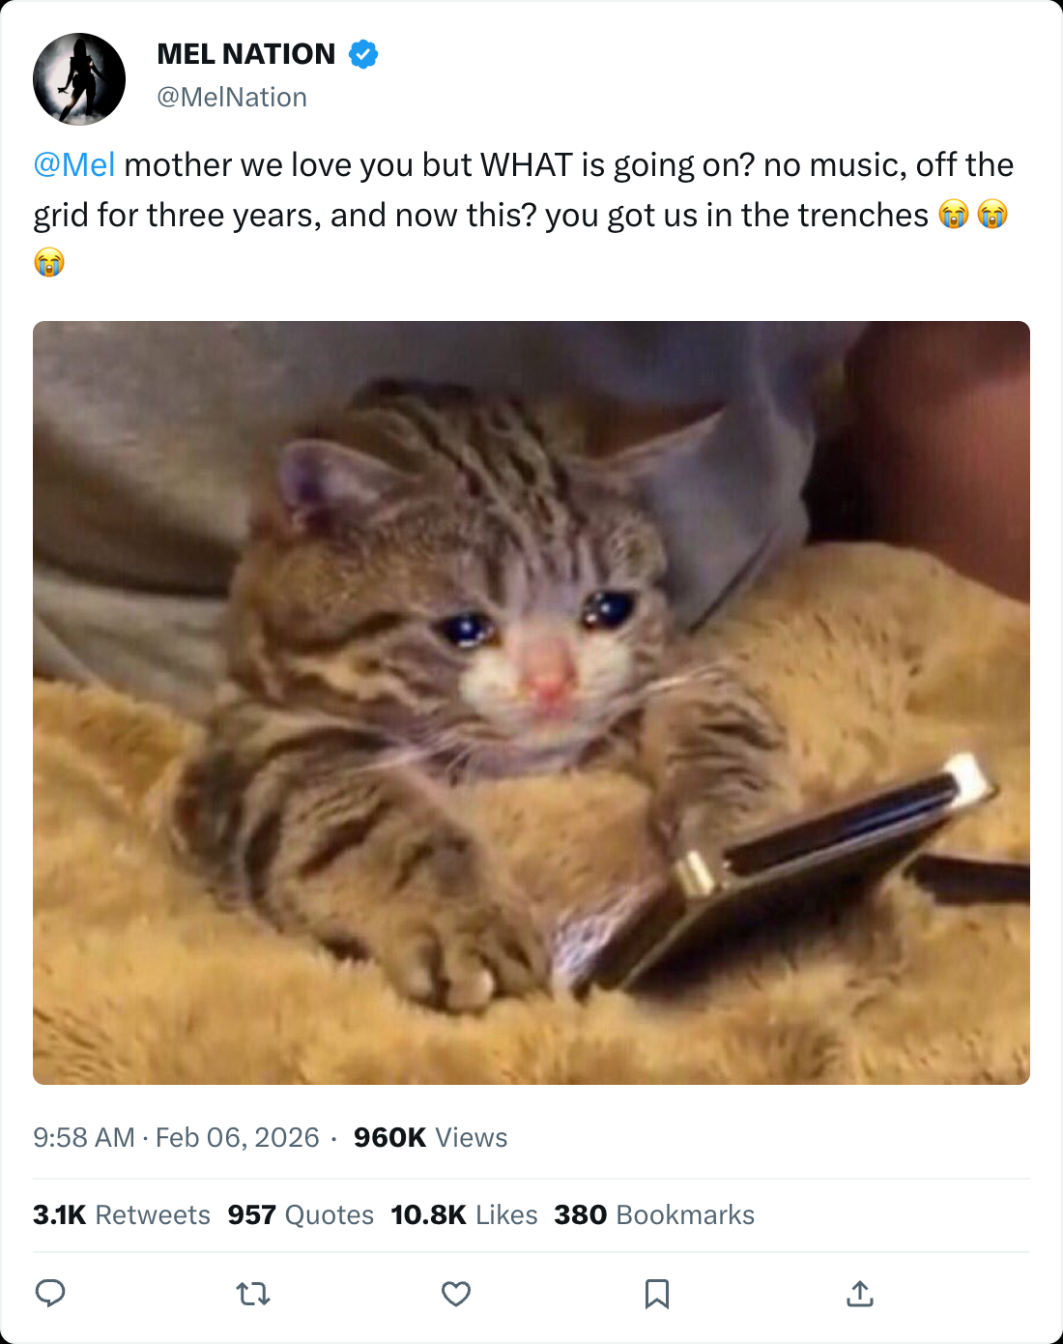Click the Feb 06, 2026 date
This screenshot has width=1063, height=1344.
coord(238,1137)
